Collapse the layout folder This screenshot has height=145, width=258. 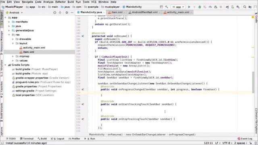coord(13,43)
